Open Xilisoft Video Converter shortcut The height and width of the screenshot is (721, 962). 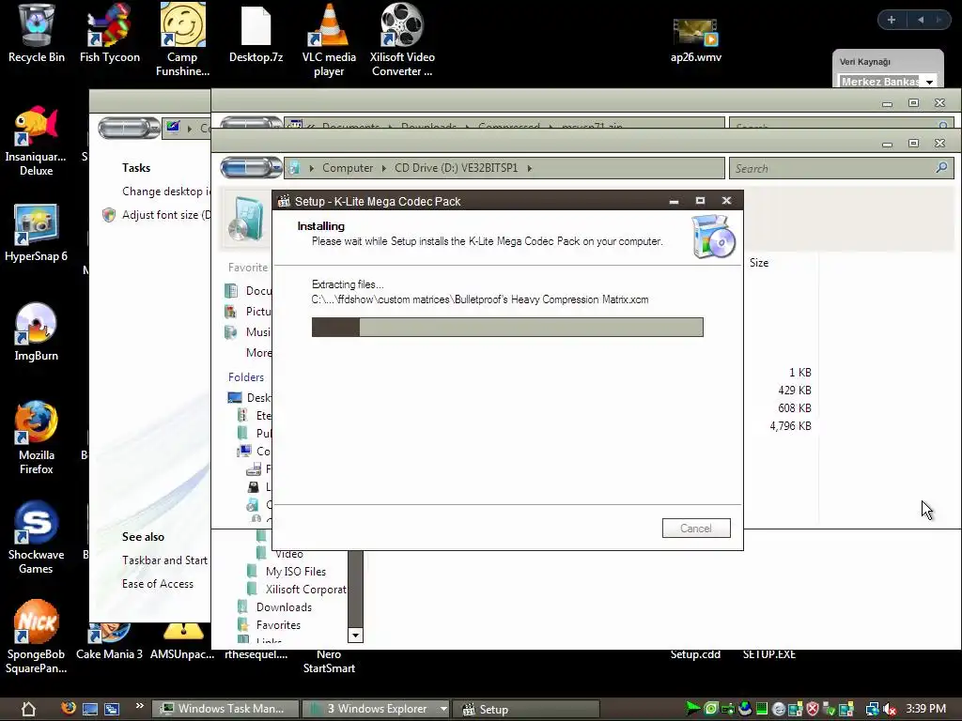tap(402, 40)
